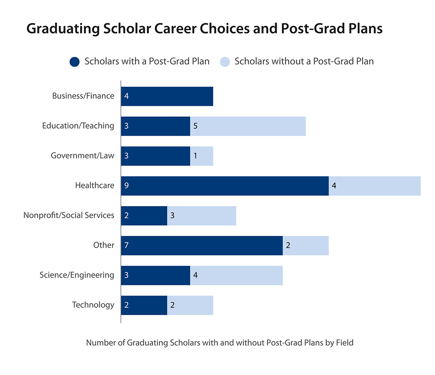Select the Nonprofit/Social Services axis label
This screenshot has width=435, height=375.
(x=69, y=215)
